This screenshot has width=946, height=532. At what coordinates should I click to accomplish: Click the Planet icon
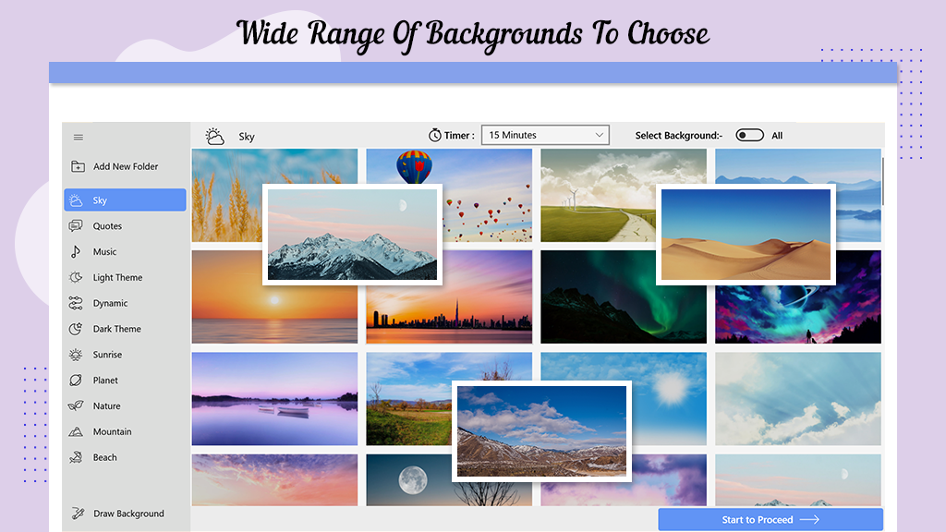[76, 381]
